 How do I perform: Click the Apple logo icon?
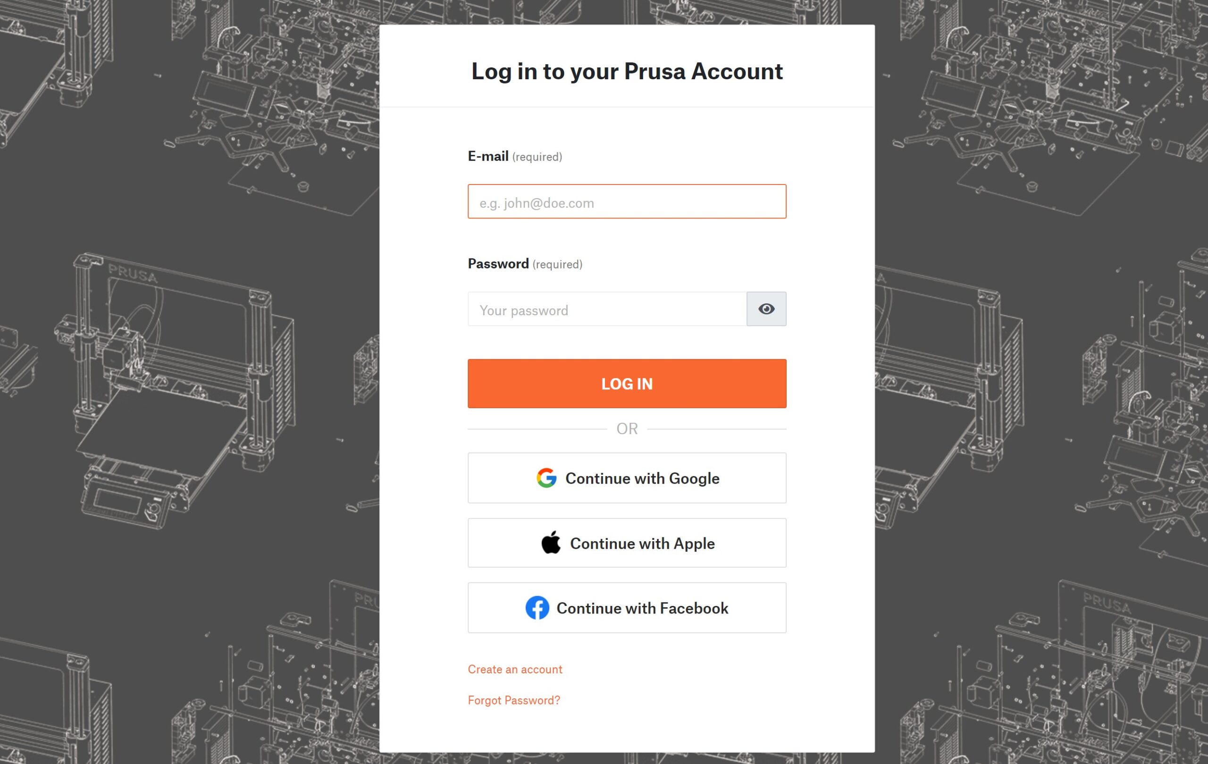(x=551, y=542)
